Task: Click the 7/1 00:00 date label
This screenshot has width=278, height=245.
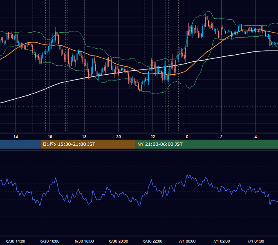Action: (x=187, y=241)
